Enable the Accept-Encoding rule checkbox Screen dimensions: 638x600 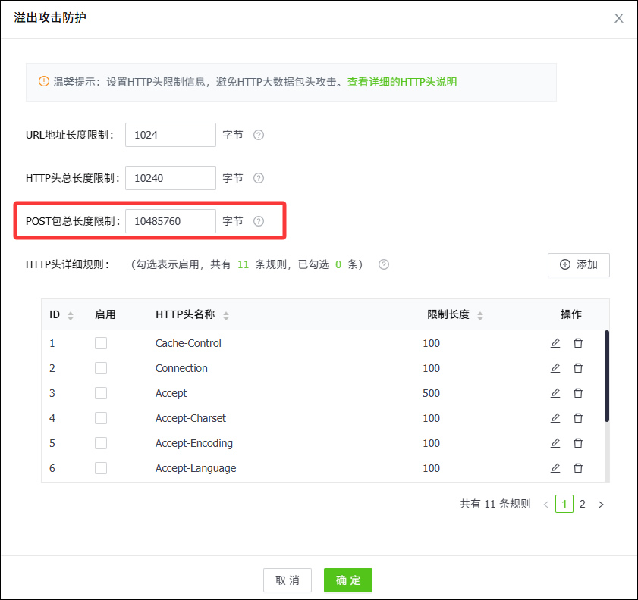101,443
